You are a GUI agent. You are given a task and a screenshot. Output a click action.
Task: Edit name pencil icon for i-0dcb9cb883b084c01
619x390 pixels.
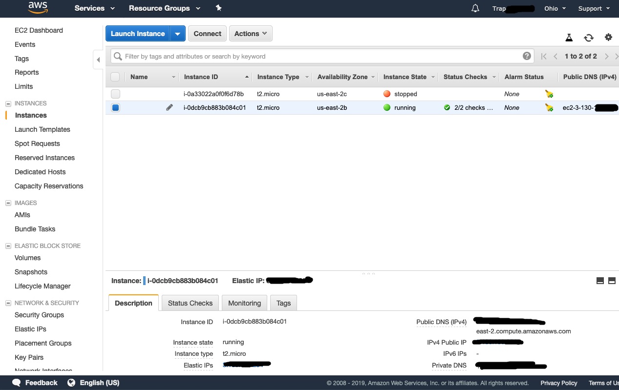coord(169,107)
